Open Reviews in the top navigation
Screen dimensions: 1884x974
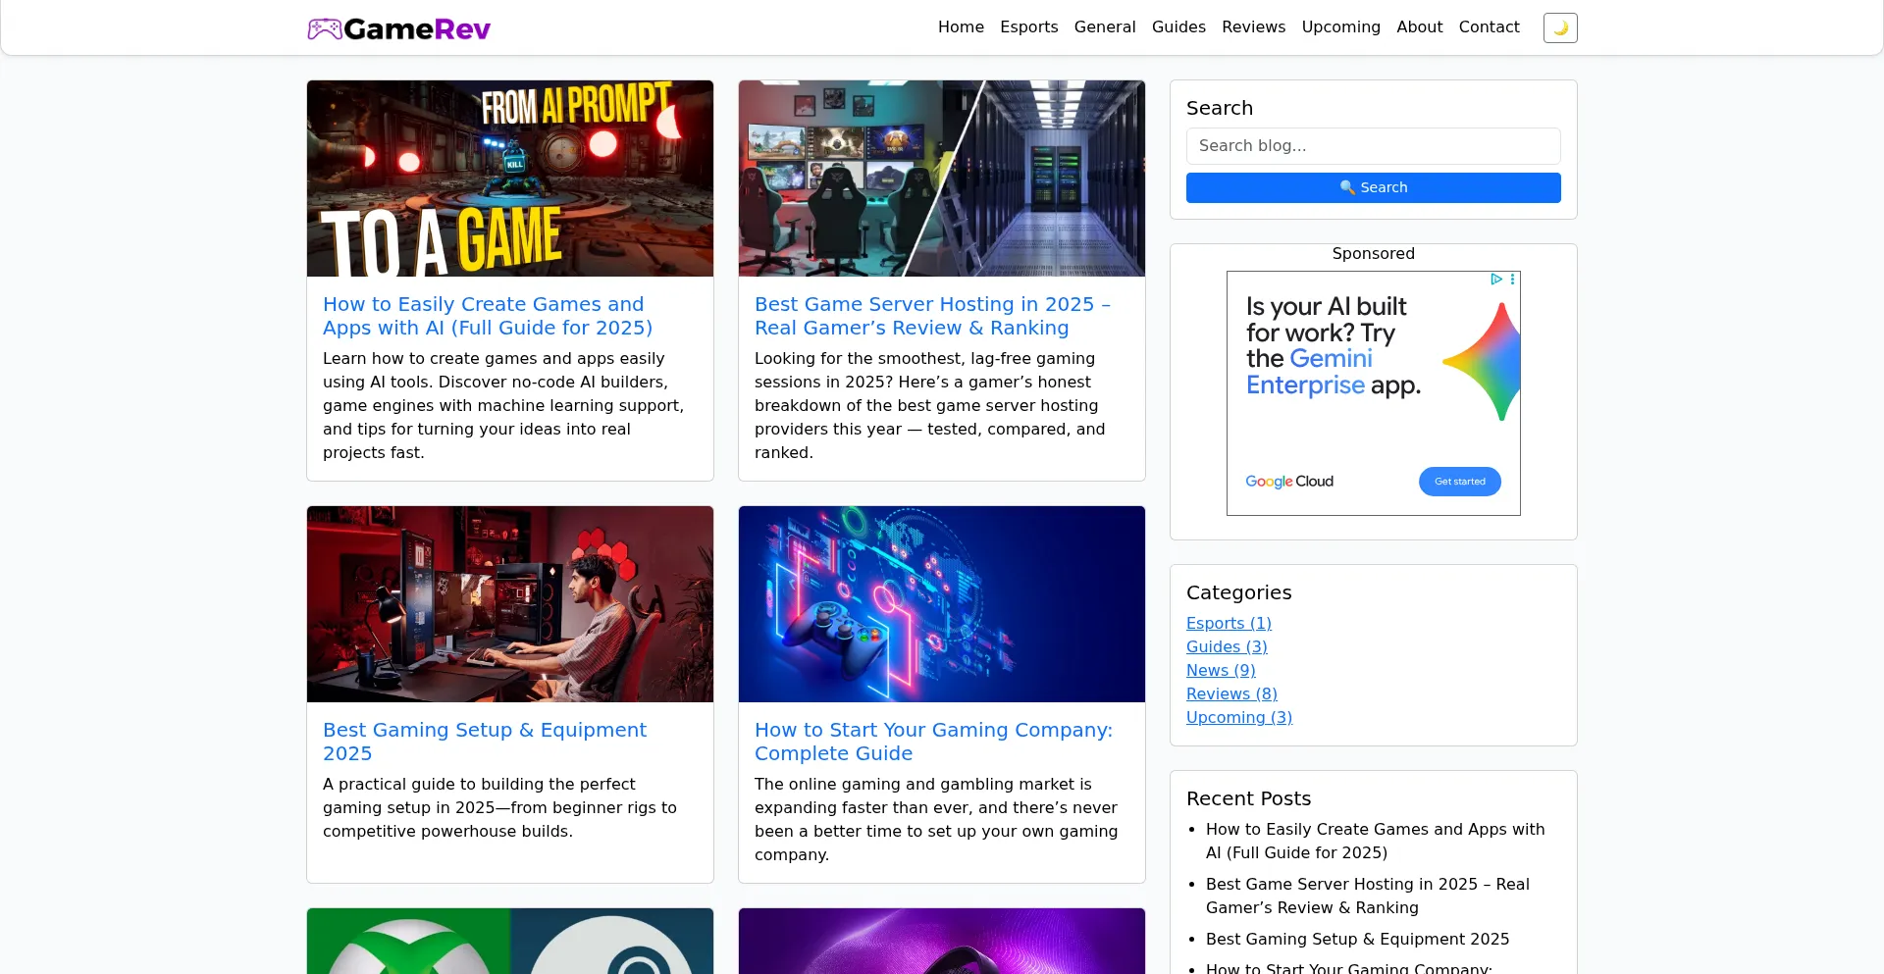pos(1253,27)
